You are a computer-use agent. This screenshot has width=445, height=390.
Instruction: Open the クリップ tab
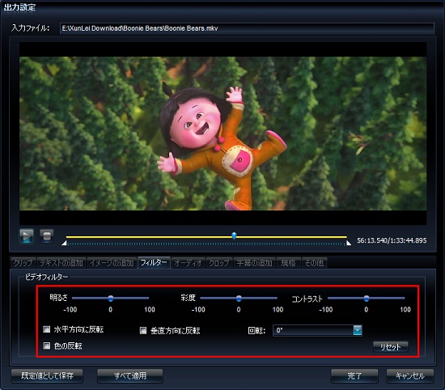click(23, 263)
